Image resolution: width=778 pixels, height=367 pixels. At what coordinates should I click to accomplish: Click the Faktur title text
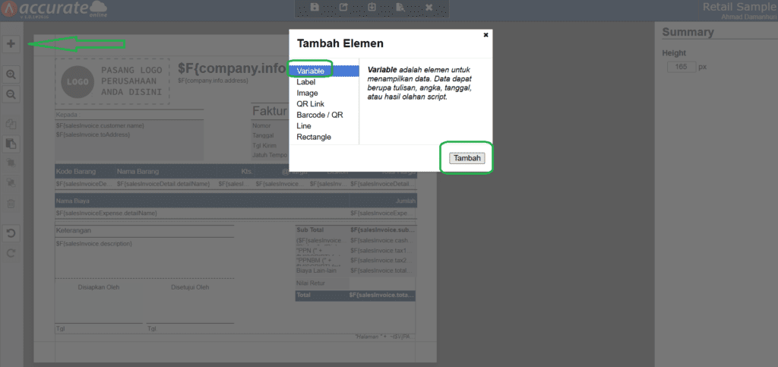pos(270,111)
